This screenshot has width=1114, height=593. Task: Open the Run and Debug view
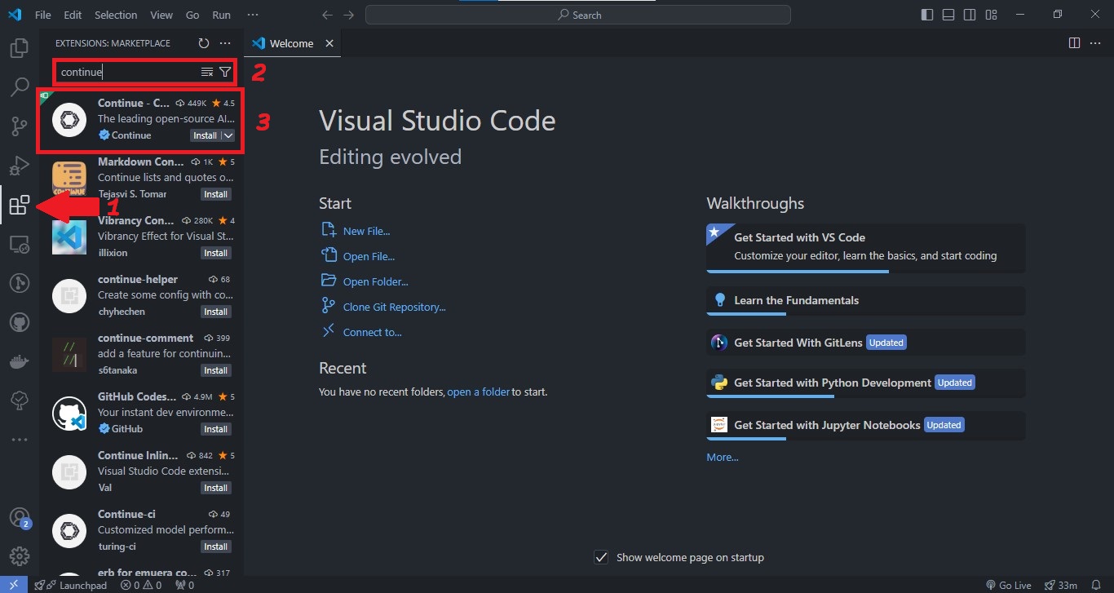tap(20, 165)
